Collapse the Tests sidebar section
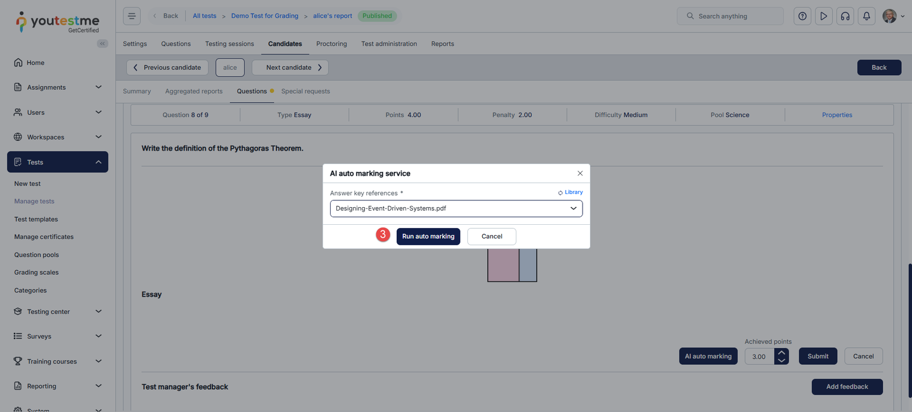 [98, 162]
